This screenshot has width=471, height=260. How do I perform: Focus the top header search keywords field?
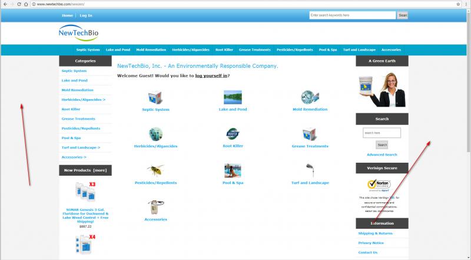pos(352,15)
